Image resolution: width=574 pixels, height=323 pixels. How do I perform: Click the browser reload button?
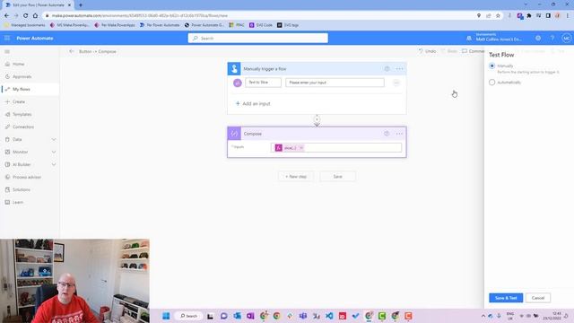(26, 15)
